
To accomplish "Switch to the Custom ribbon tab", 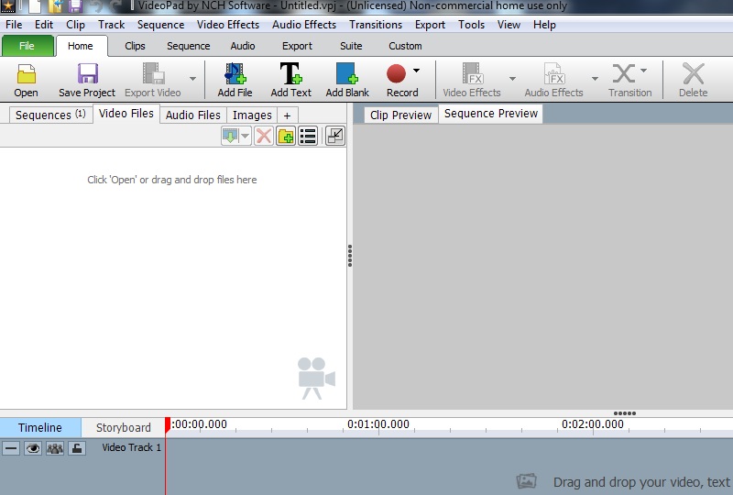I will [x=405, y=46].
